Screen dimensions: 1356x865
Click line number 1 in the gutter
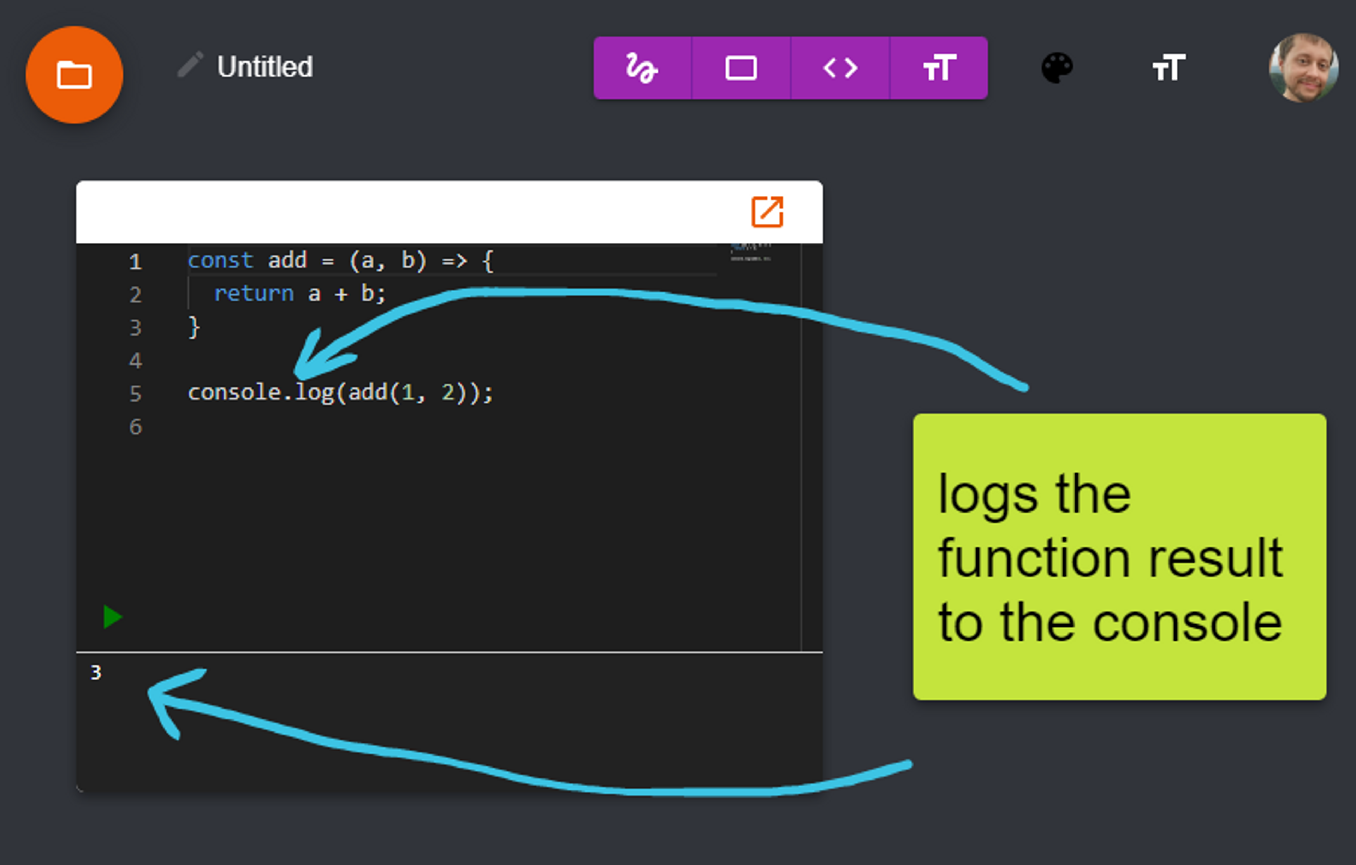[x=135, y=262]
